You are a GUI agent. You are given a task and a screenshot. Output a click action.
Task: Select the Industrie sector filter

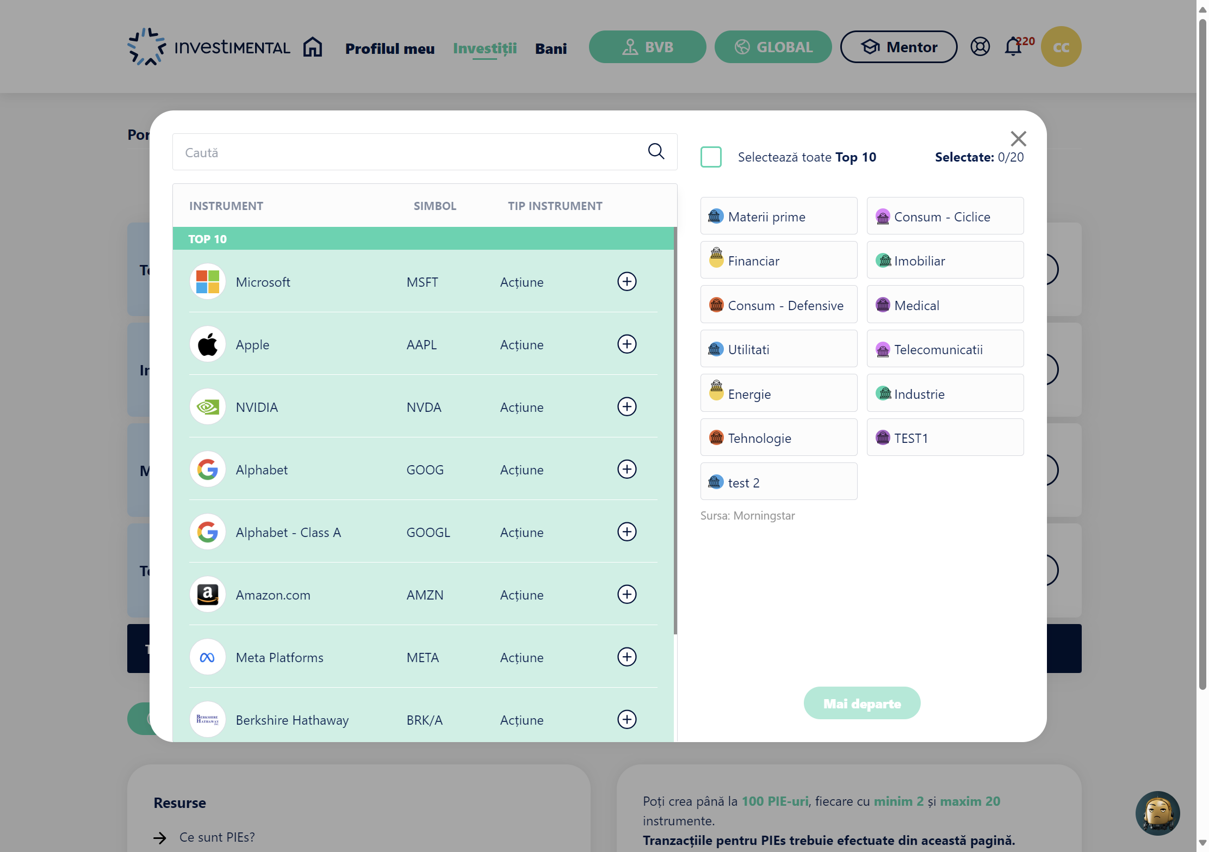coord(945,393)
